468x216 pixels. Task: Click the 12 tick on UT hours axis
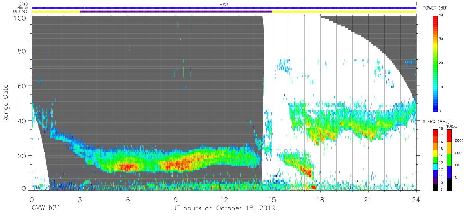(224, 199)
